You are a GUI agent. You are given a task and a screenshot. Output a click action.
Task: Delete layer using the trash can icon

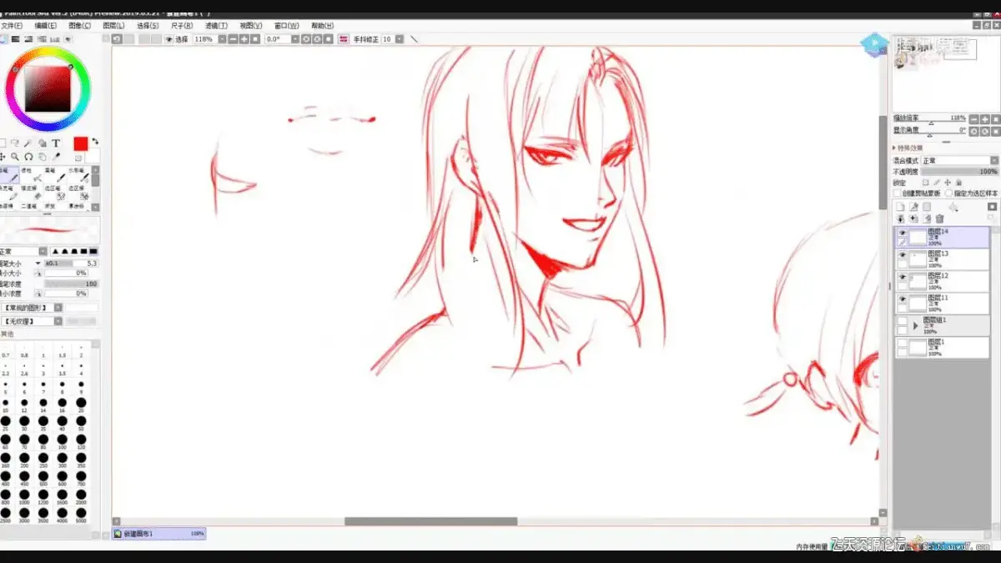click(x=939, y=219)
